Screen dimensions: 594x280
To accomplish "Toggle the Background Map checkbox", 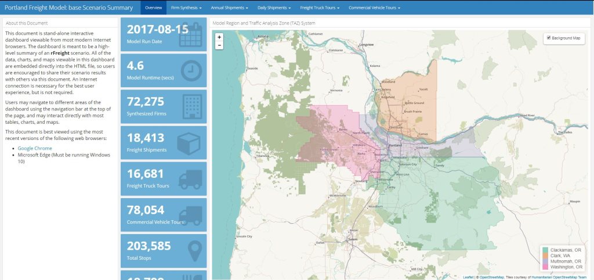I will pos(549,38).
